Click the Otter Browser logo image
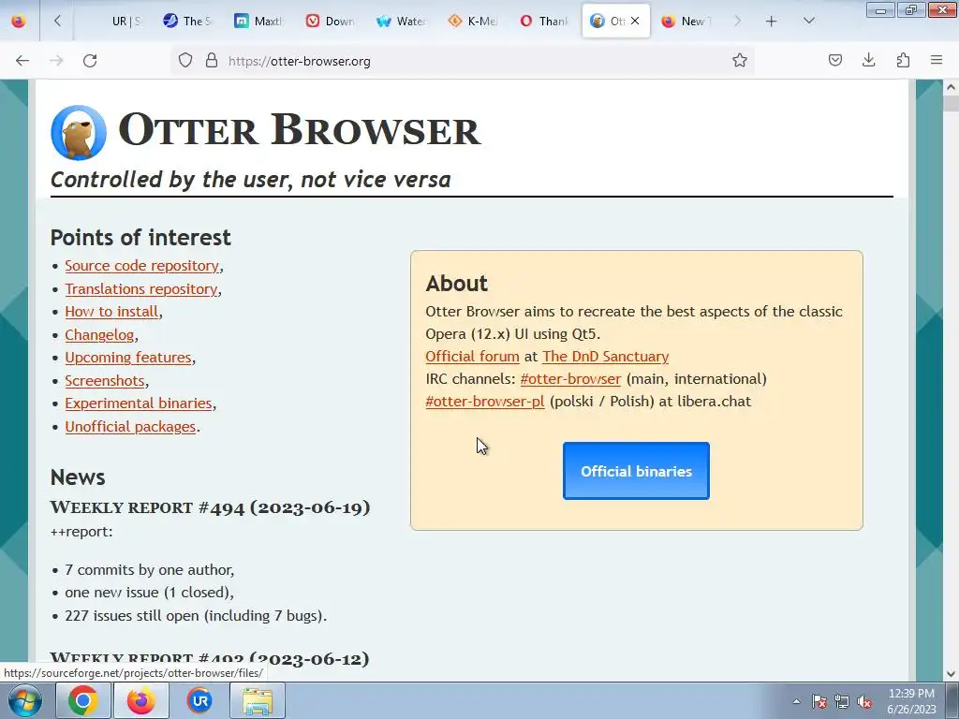This screenshot has width=959, height=719. tap(79, 133)
